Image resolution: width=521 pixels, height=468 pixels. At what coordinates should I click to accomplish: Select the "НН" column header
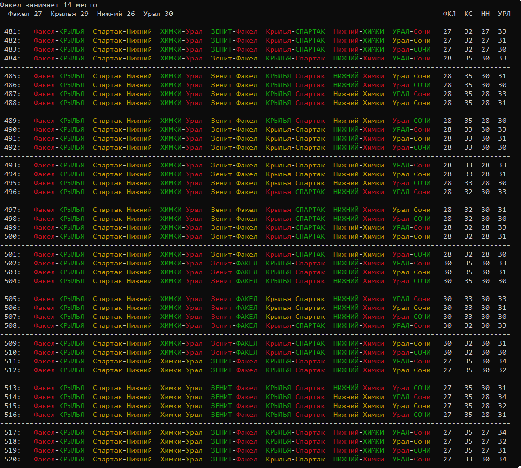point(485,14)
